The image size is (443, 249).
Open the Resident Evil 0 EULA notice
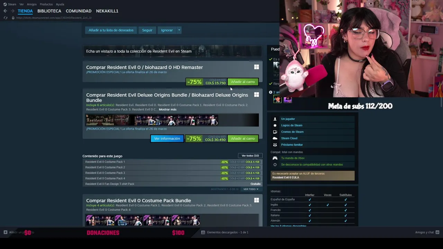pos(313,176)
